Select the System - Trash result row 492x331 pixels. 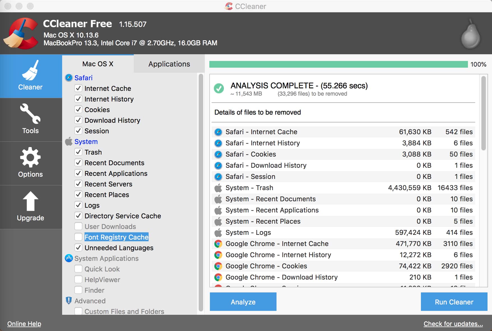click(x=343, y=188)
